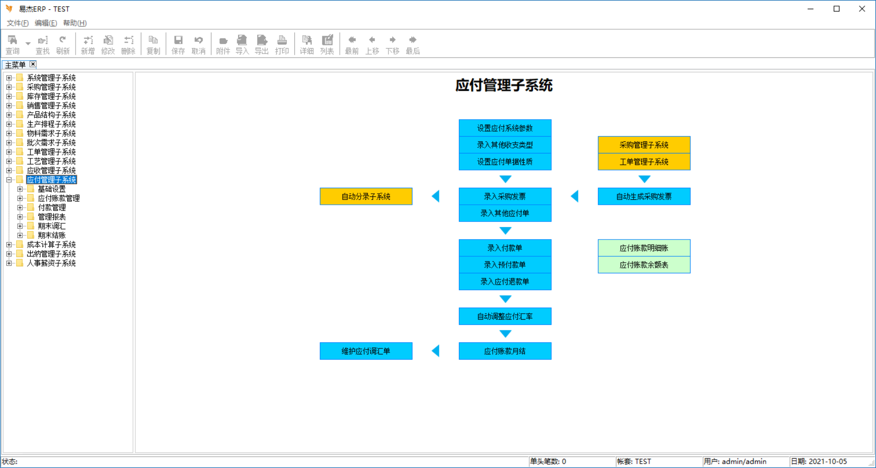Expand the 付款管理 subfolder
This screenshot has height=468, width=876.
[x=20, y=208]
